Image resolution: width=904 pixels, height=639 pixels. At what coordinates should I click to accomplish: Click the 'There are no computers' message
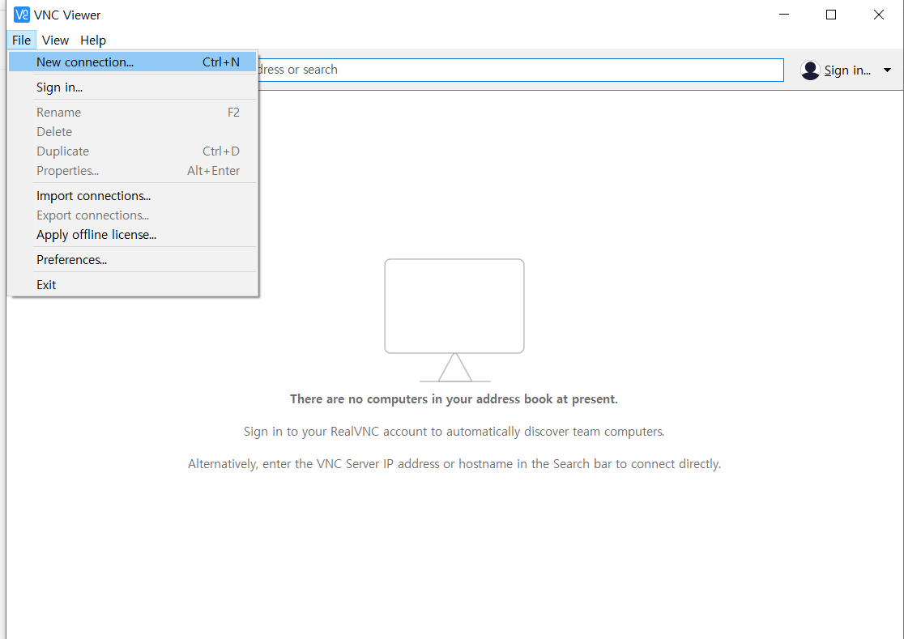click(454, 399)
